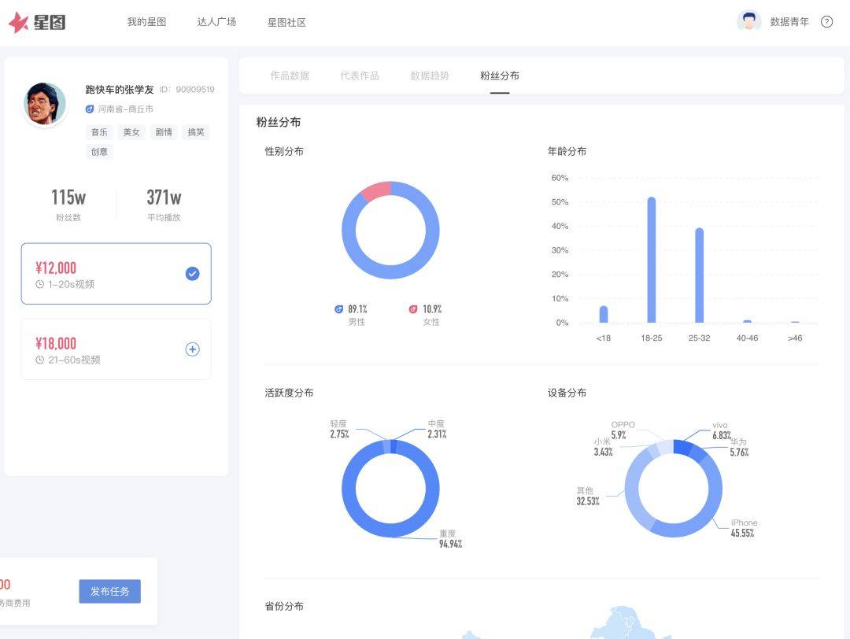850x639 pixels.
Task: Click the 数据青年 user avatar
Action: [748, 22]
